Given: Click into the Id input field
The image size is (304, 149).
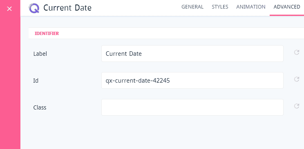Looking at the screenshot, I should point(192,80).
